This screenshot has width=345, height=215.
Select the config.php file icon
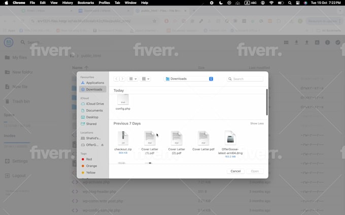click(123, 100)
